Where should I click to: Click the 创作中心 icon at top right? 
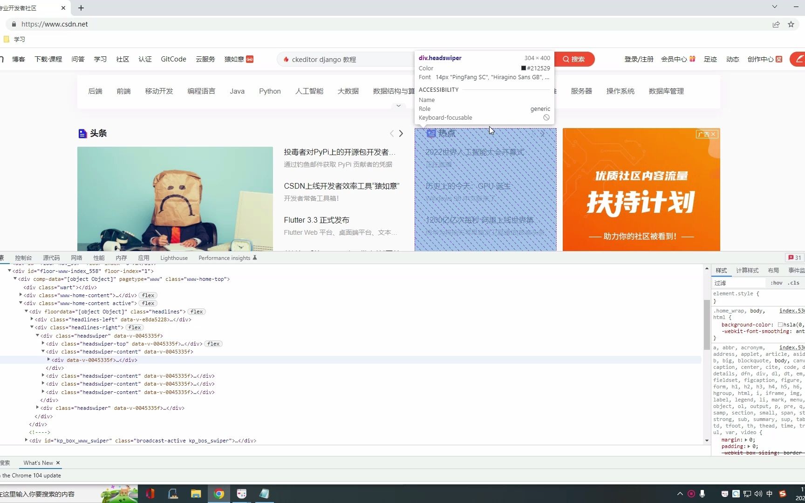[x=779, y=59]
